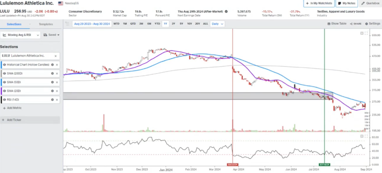Click download icon on price chart
Viewport: 382px width, 173px height.
[x=362, y=33]
